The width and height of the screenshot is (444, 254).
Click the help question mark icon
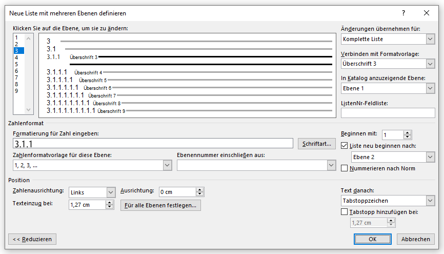(x=403, y=13)
